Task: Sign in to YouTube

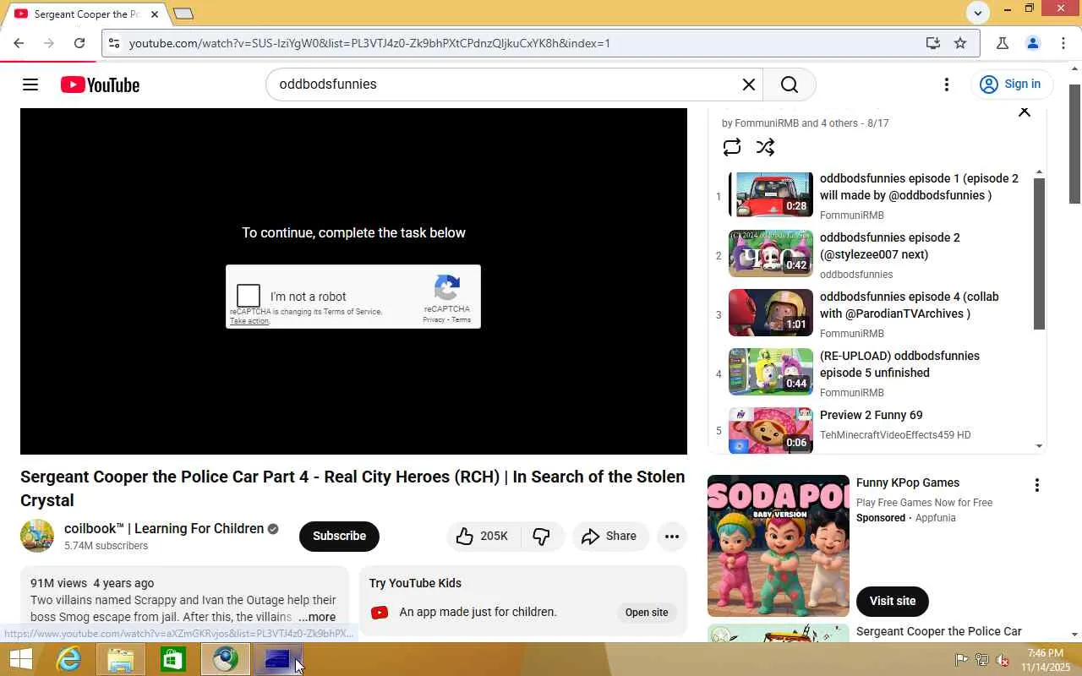Action: (1010, 84)
